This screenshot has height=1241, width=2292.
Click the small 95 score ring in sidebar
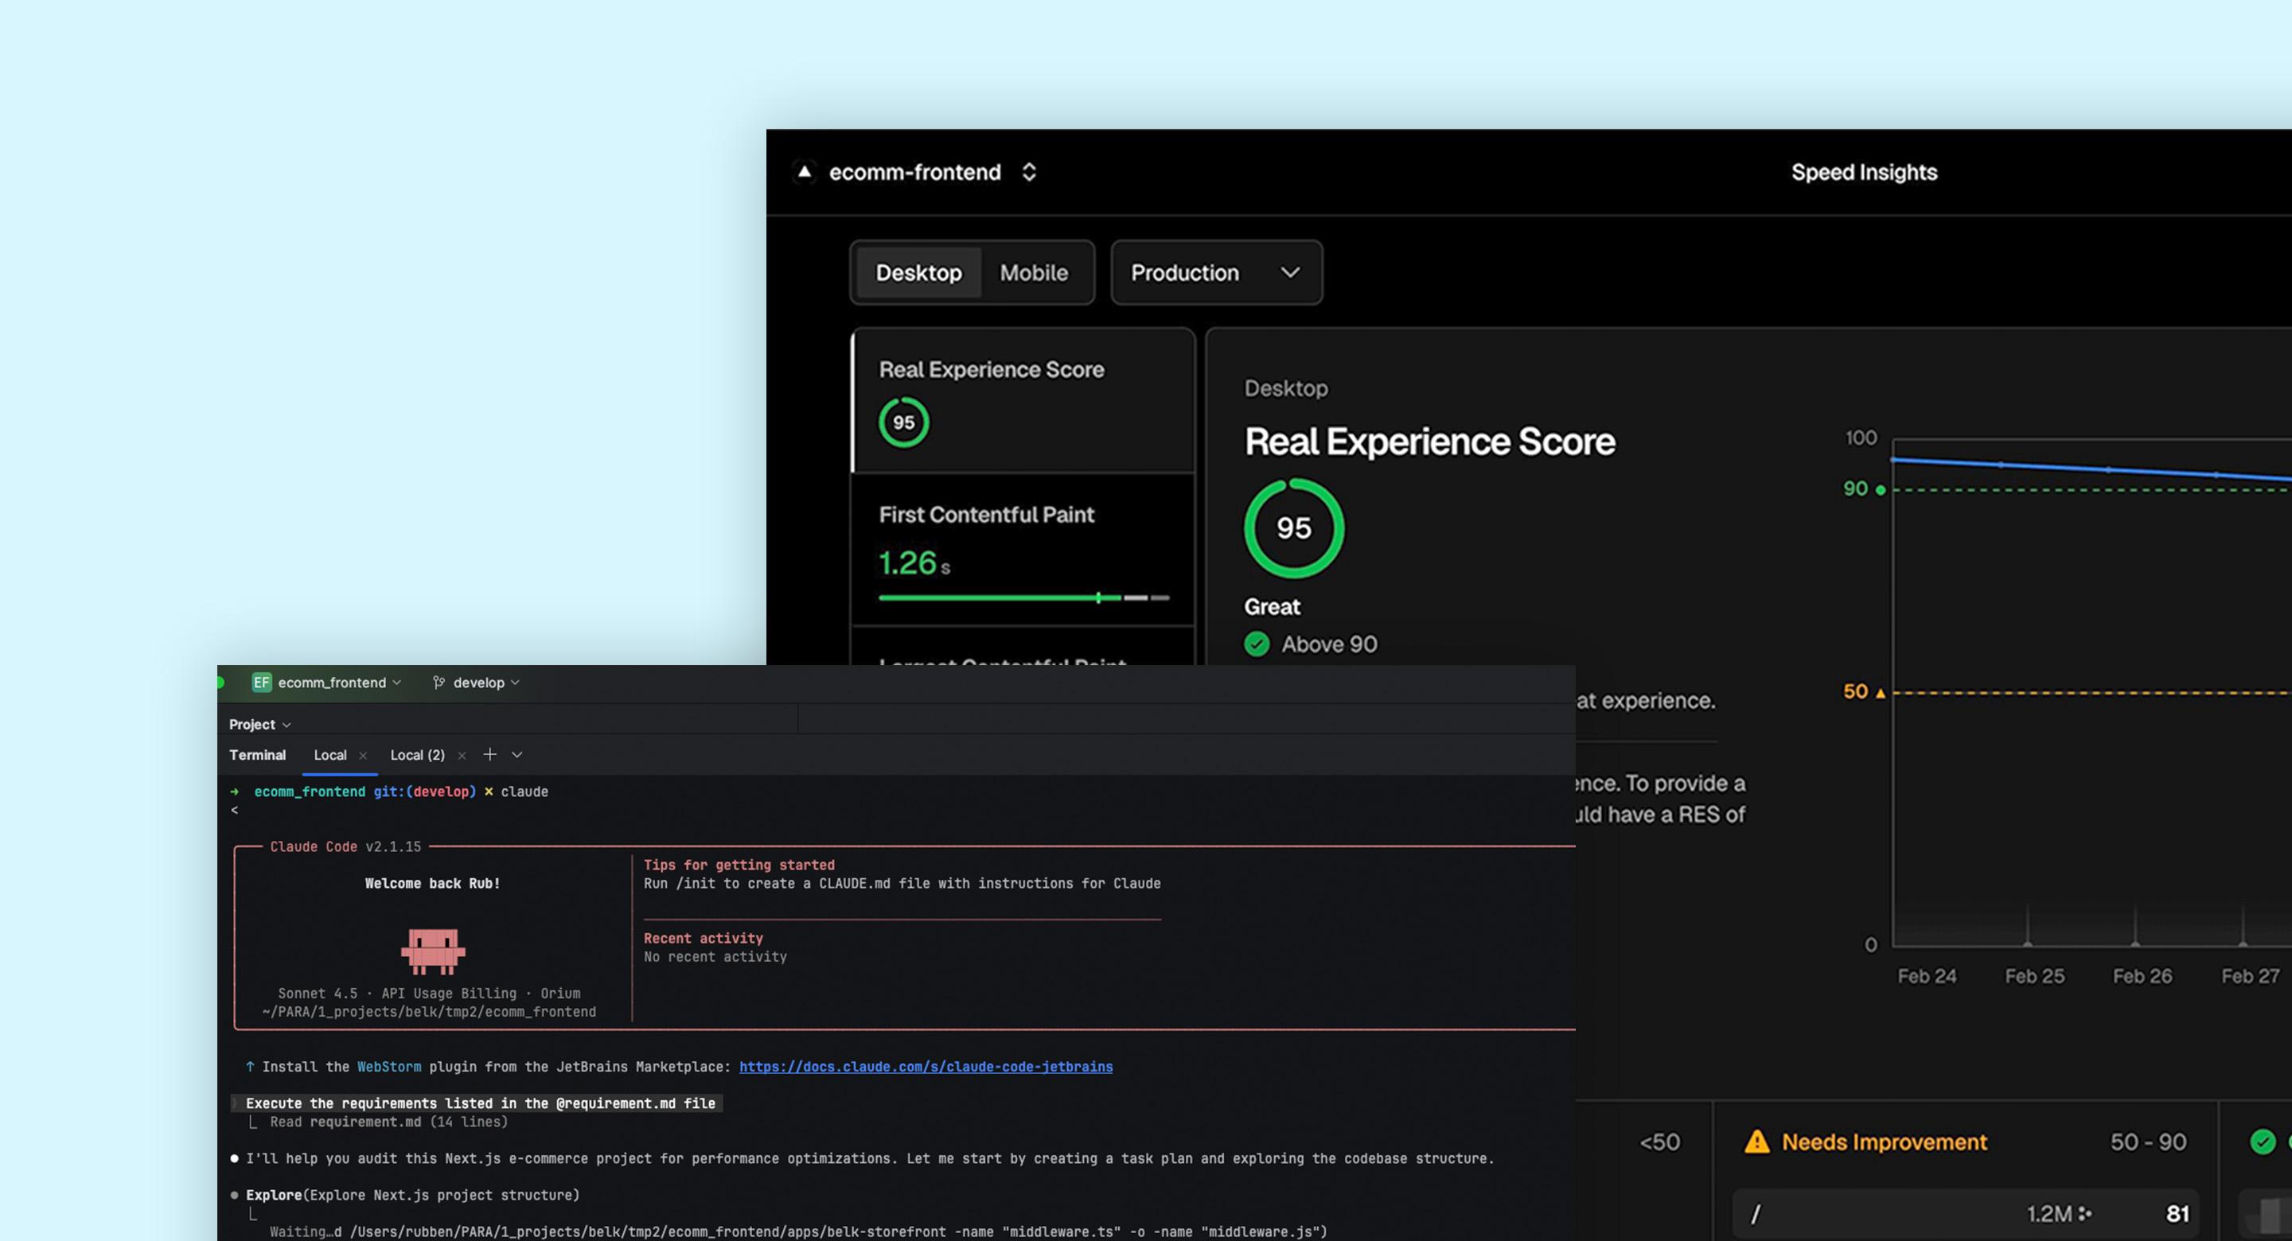coord(904,422)
